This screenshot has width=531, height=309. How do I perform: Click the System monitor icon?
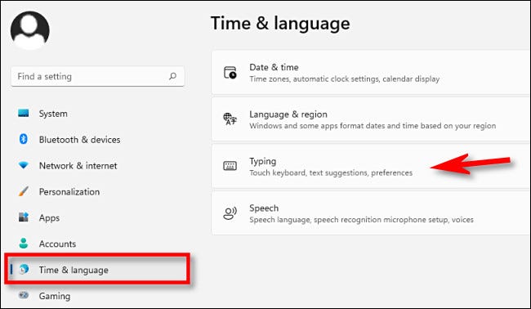click(24, 113)
